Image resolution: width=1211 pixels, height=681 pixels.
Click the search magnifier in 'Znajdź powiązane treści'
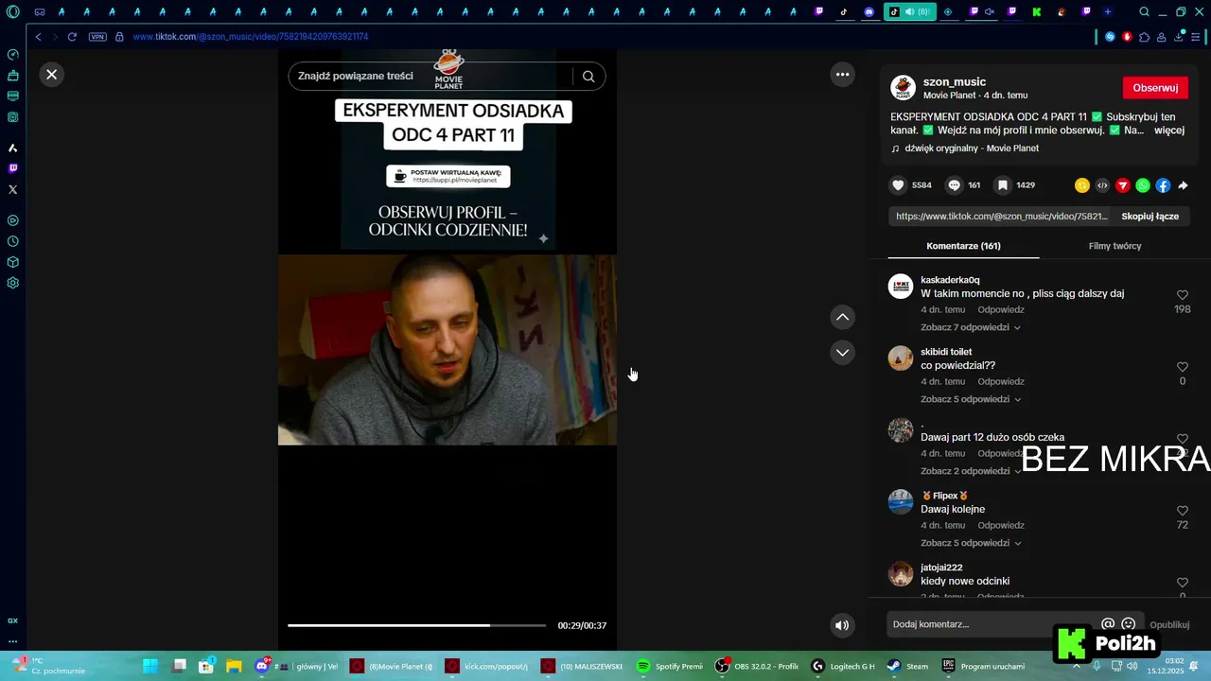tap(588, 77)
